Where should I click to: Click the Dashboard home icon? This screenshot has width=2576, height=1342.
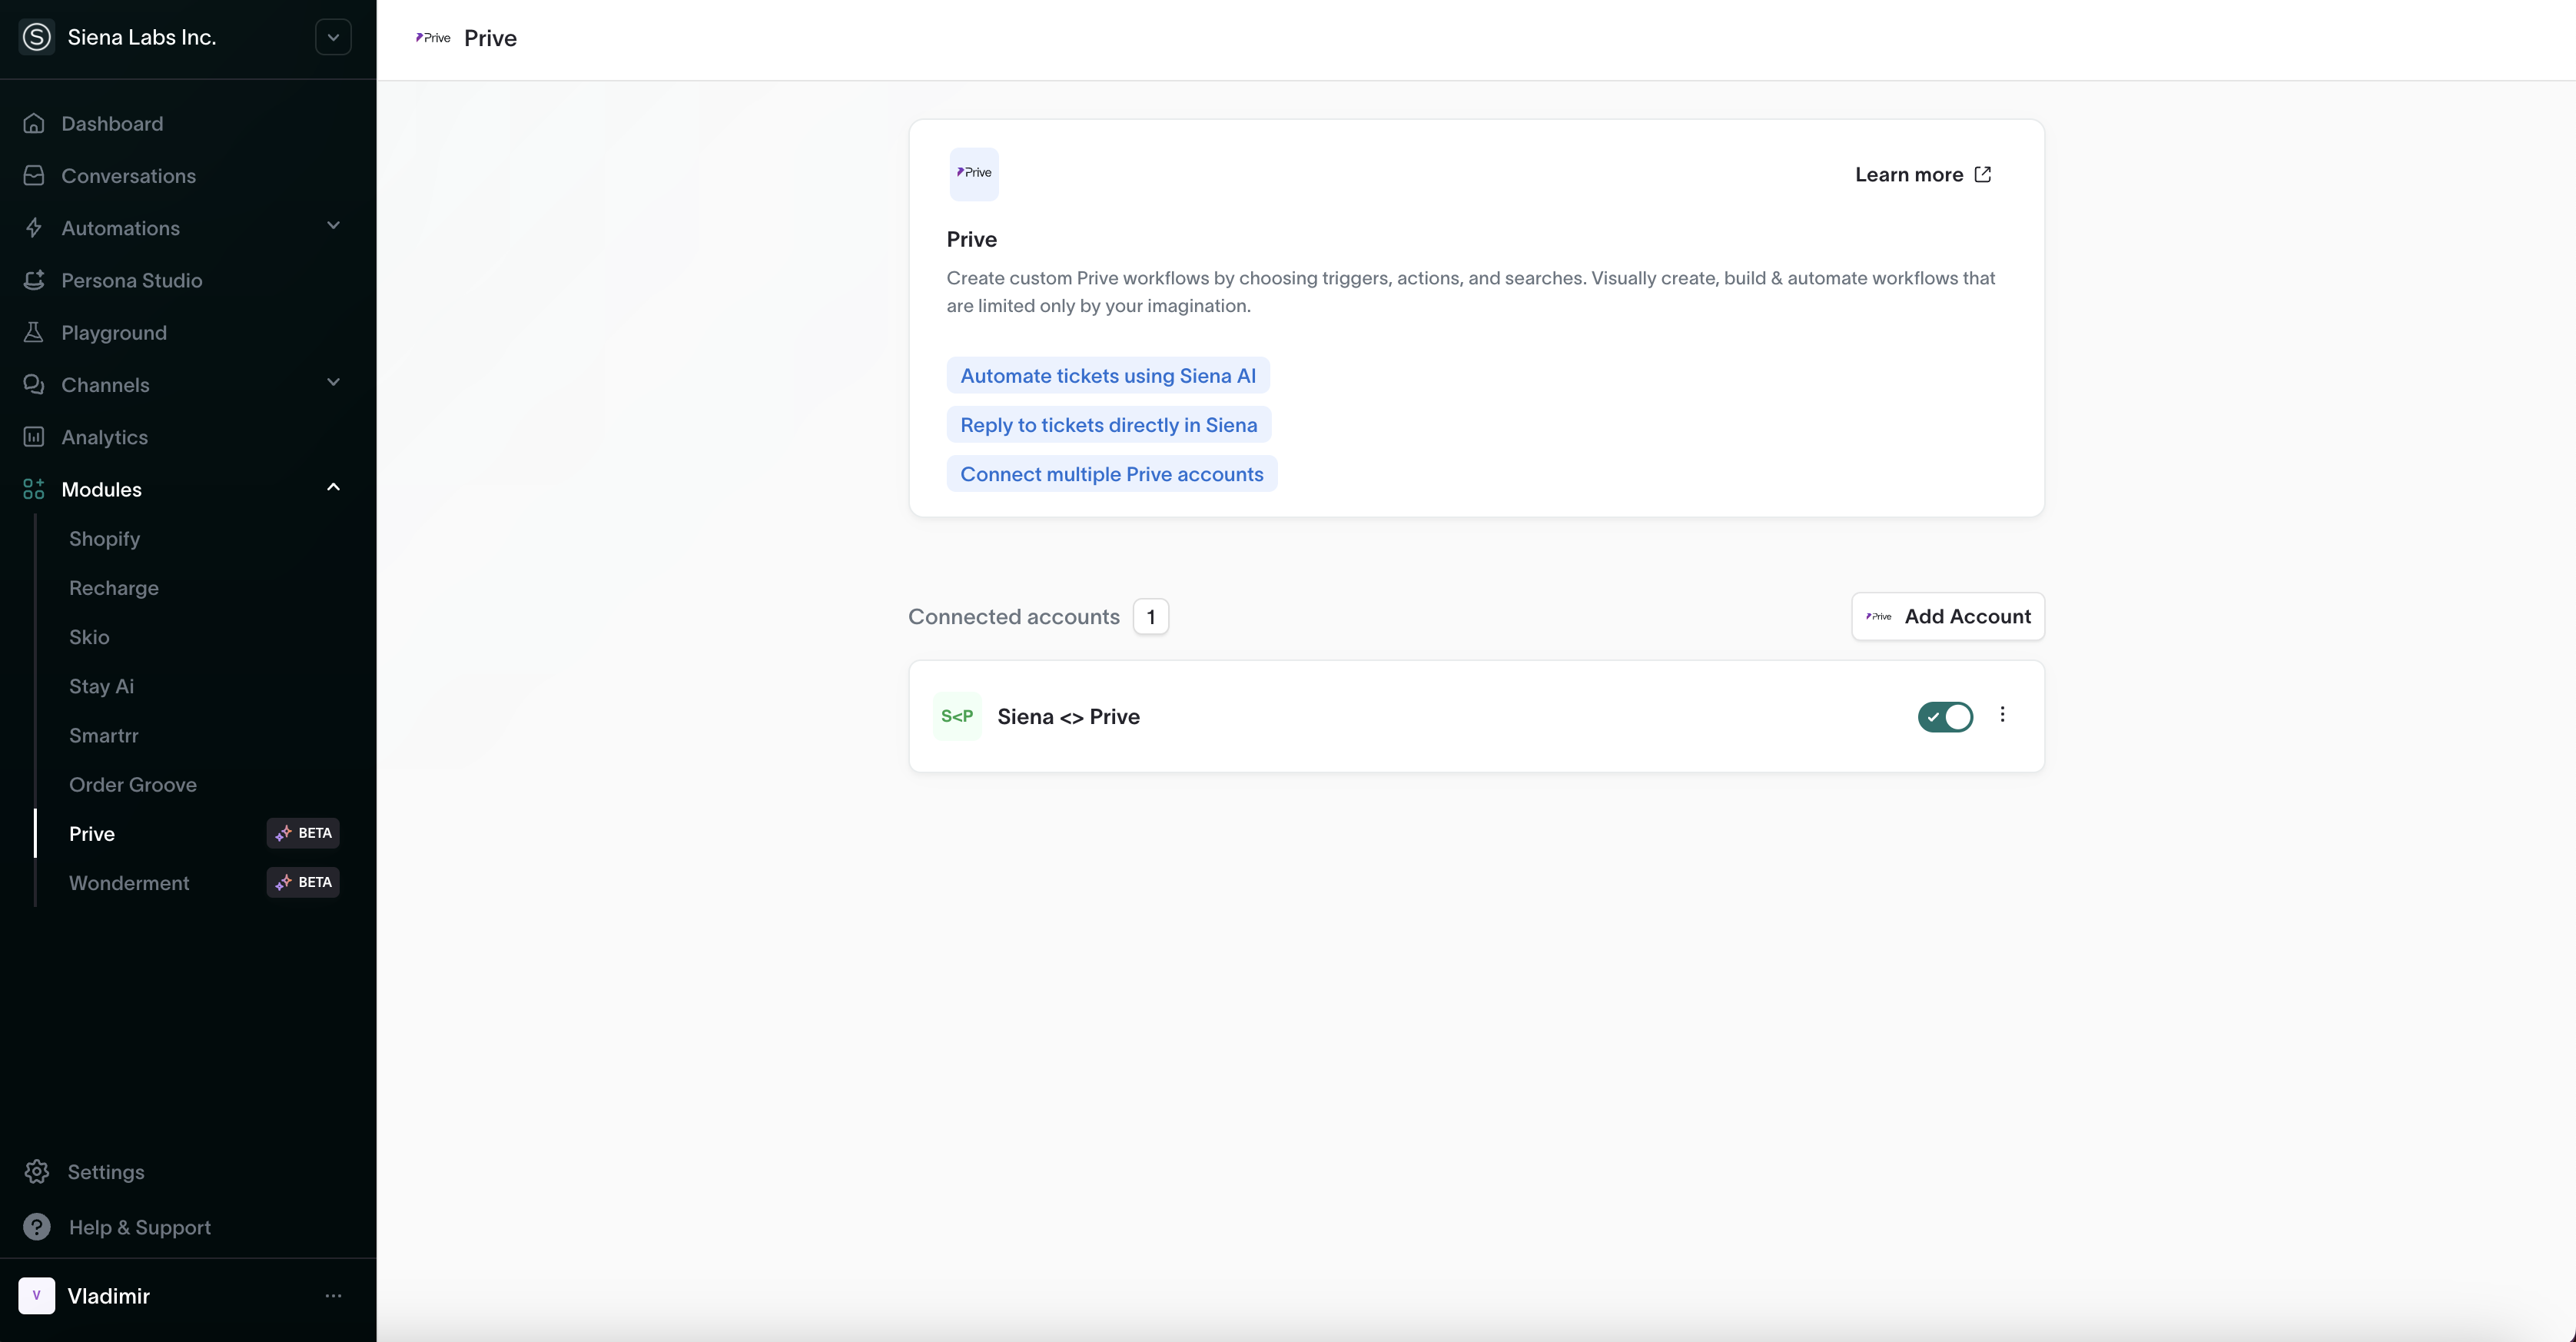pos(34,123)
